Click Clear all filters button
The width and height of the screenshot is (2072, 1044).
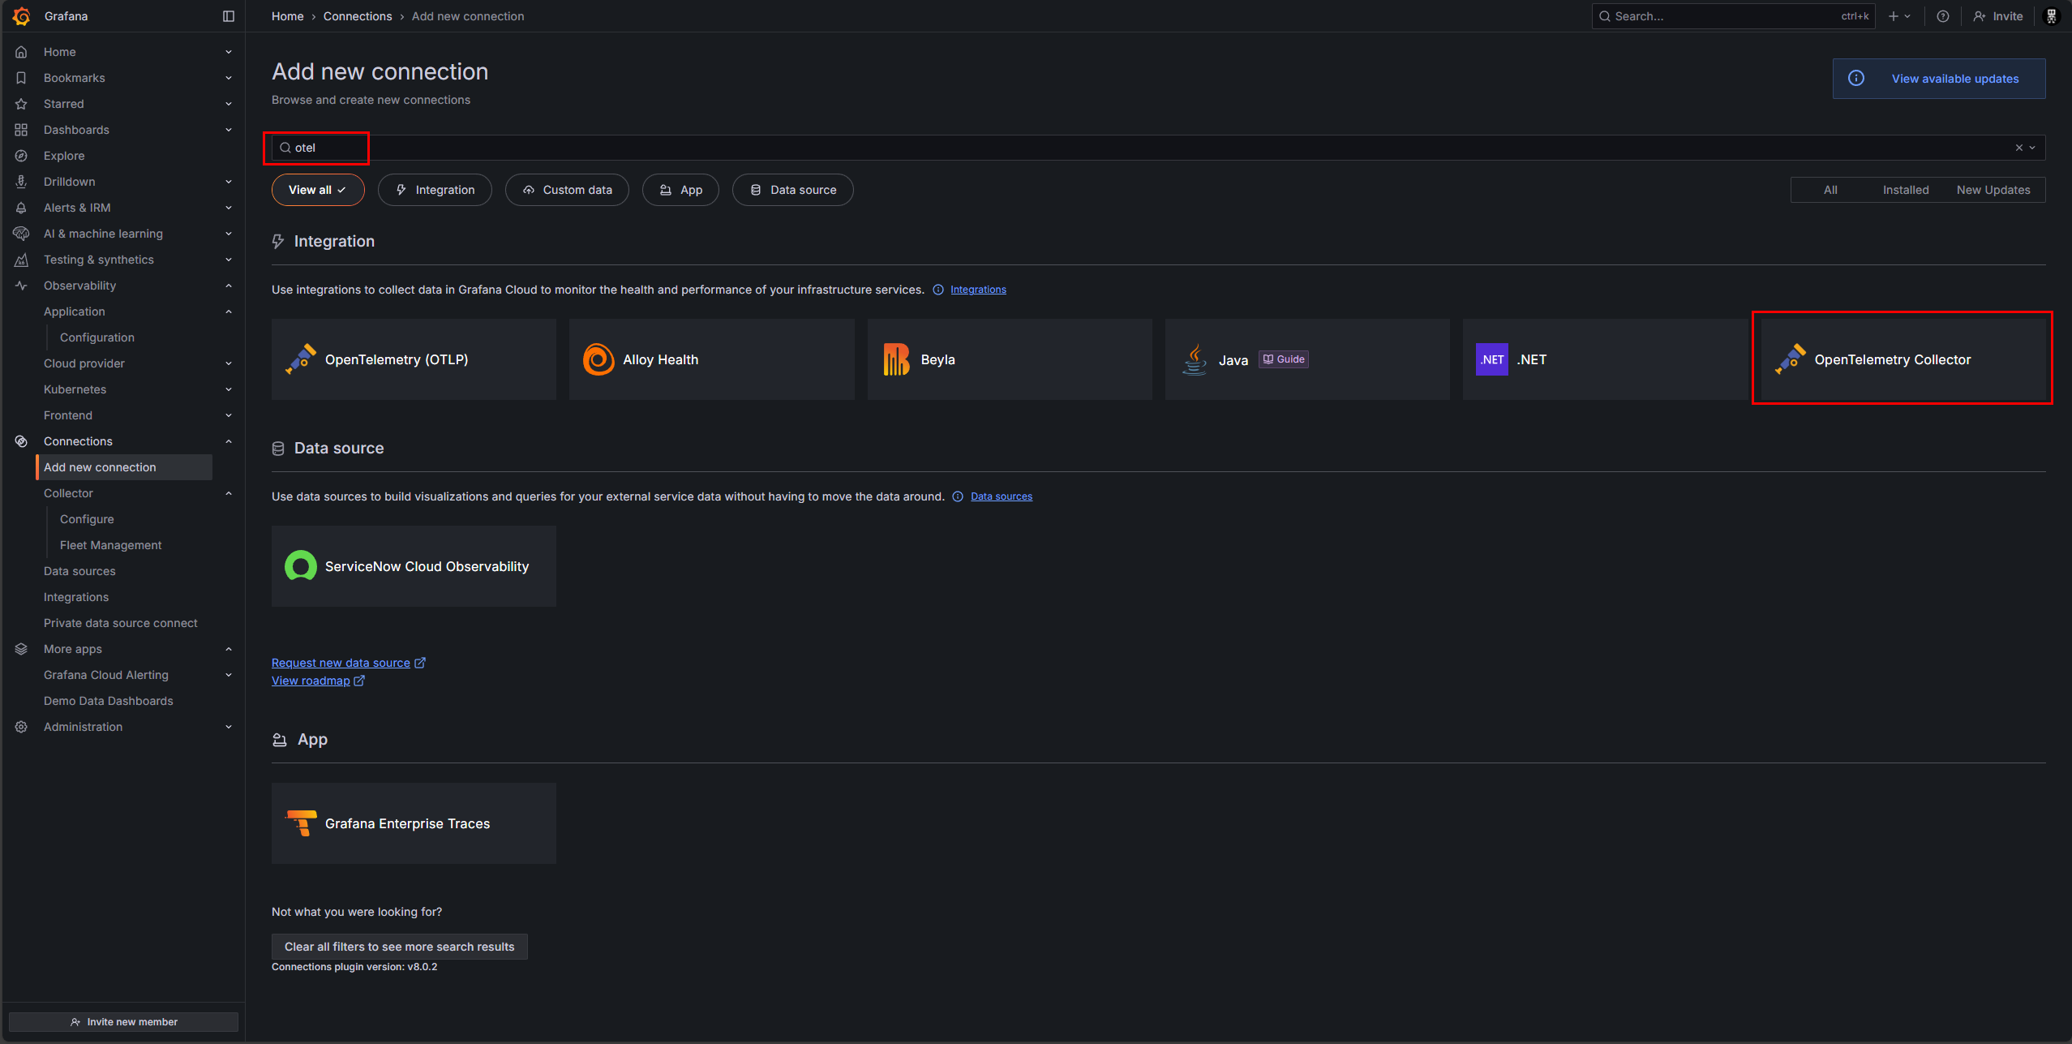pyautogui.click(x=400, y=947)
